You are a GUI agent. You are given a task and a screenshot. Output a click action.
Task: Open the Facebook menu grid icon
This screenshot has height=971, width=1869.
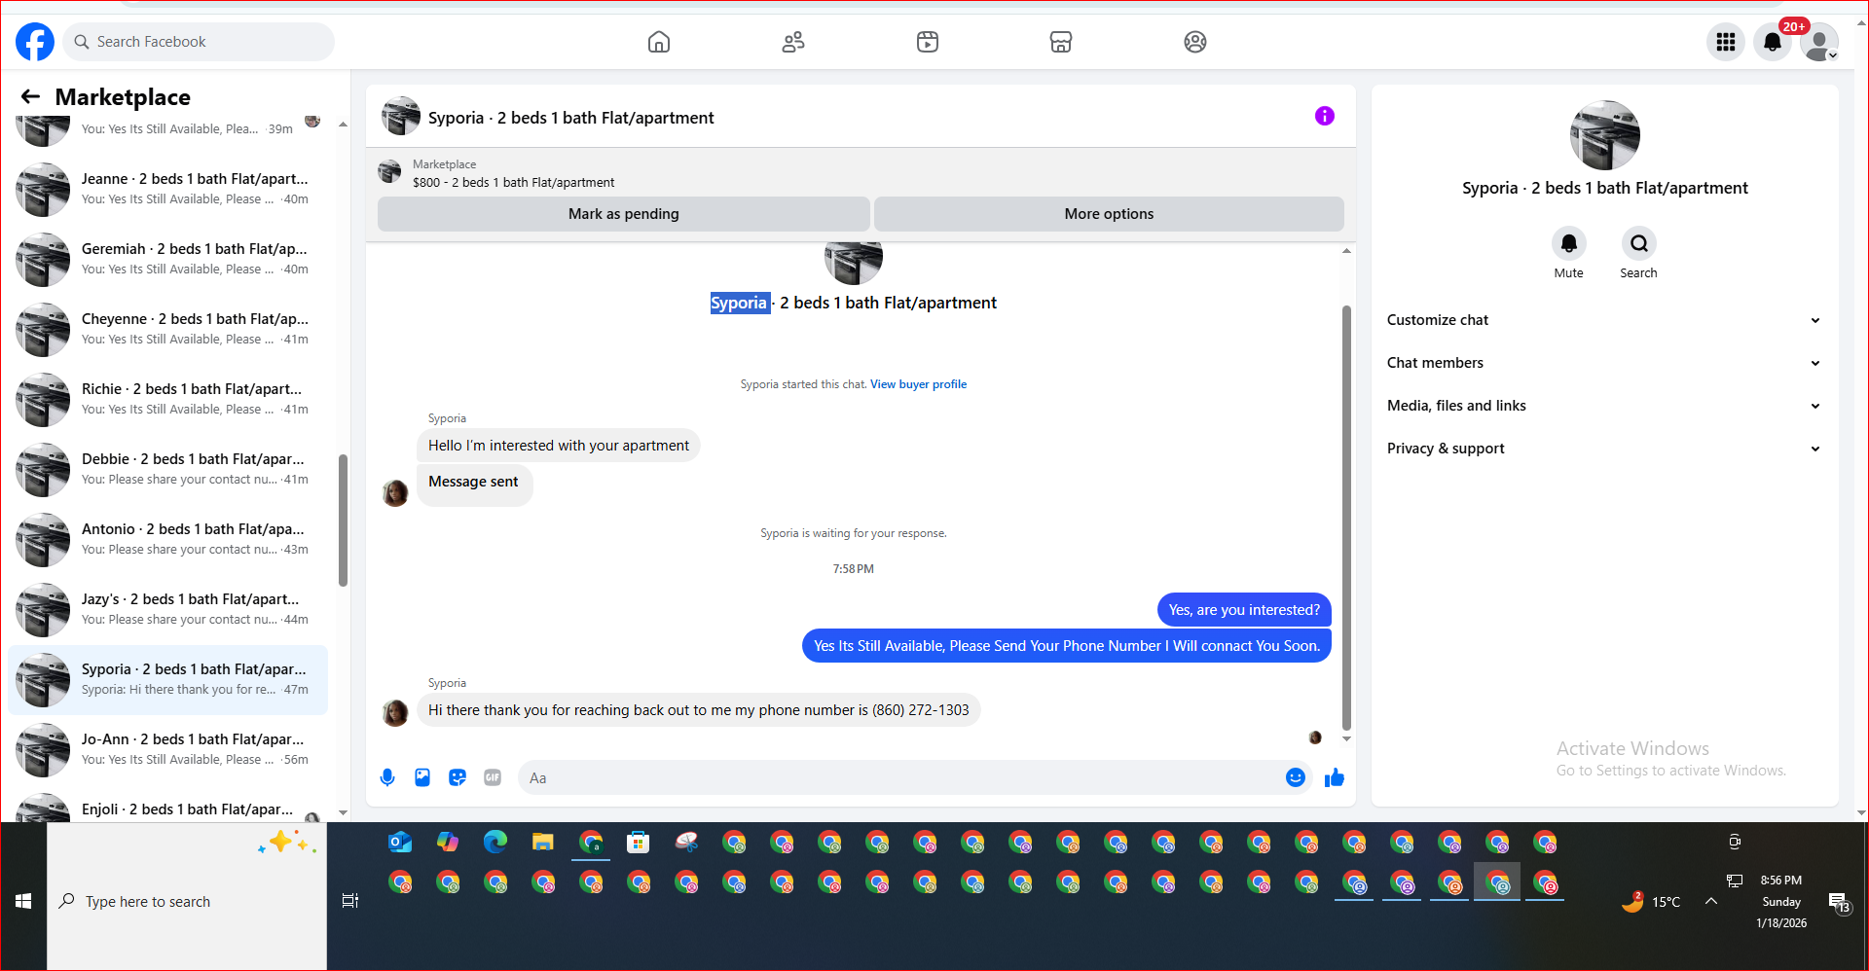coord(1726,42)
